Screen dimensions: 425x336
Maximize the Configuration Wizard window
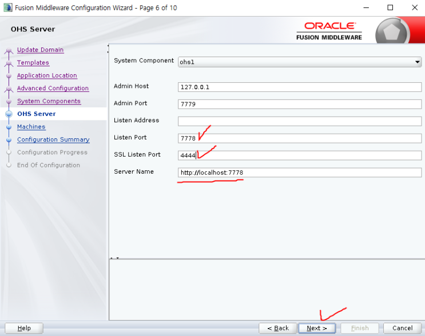tap(390, 7)
